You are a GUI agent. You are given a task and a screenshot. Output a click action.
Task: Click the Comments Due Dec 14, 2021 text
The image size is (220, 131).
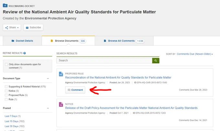[x=193, y=120]
